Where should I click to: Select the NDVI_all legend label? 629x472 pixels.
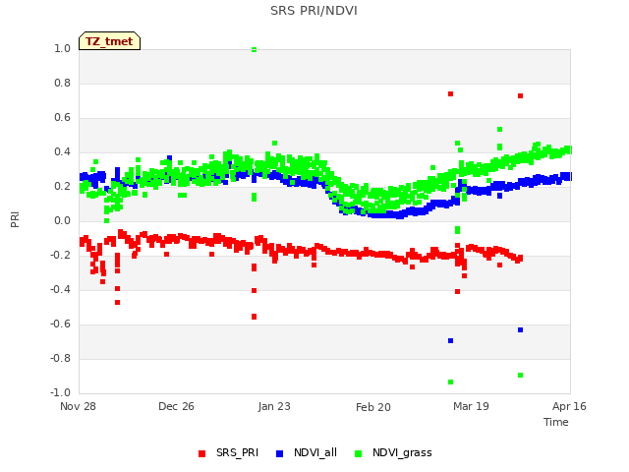click(x=315, y=452)
